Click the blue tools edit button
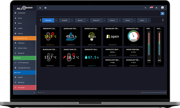Viewport: 180px width, 108px height. [x=162, y=13]
